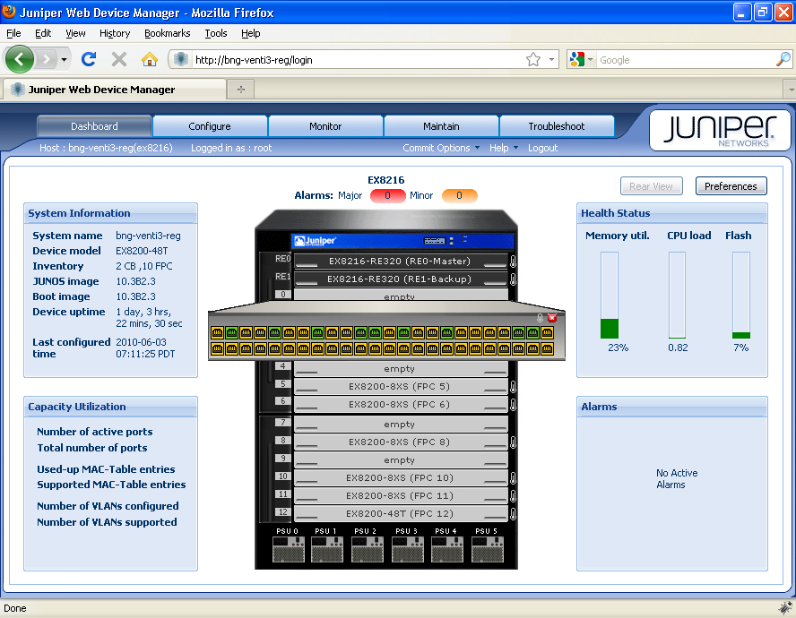This screenshot has width=796, height=618.
Task: Click the thermometer icon next to FPC 8
Action: [514, 442]
